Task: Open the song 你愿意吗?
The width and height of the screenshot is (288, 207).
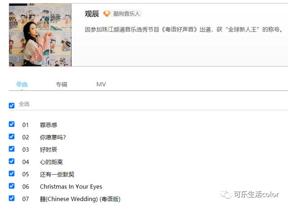Action: [x=53, y=137]
